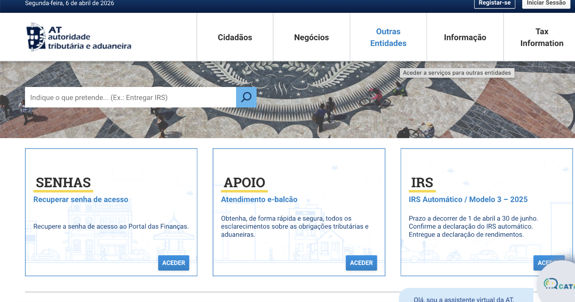Click the search input field
The height and width of the screenshot is (302, 575).
click(129, 97)
